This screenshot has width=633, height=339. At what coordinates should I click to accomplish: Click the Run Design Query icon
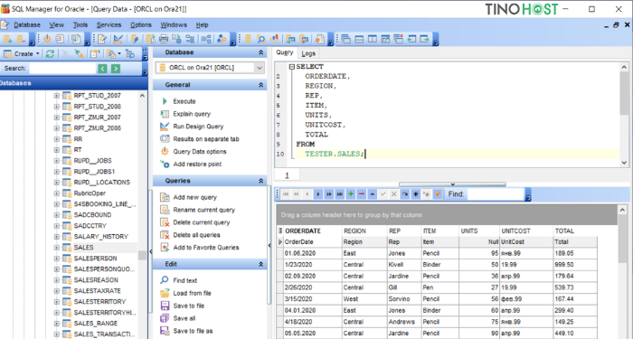pos(165,127)
